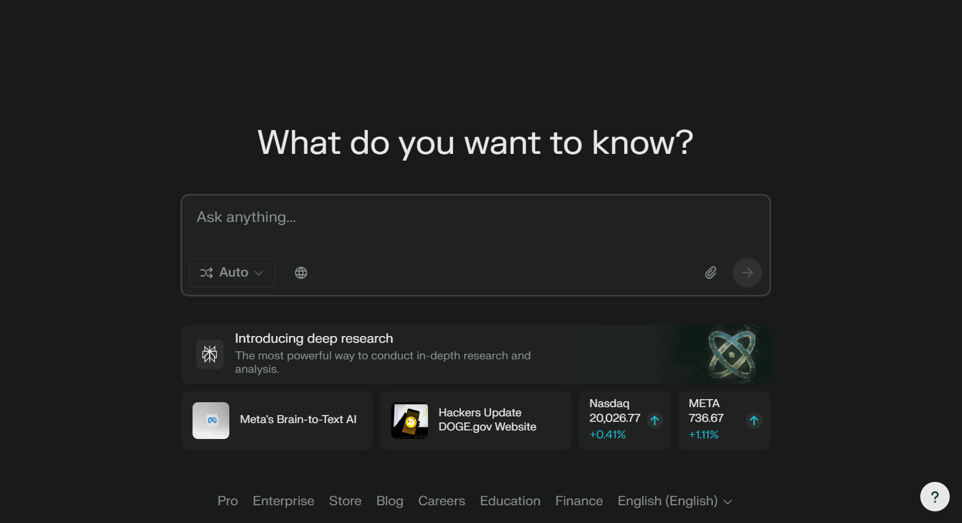962x523 pixels.
Task: Open the Enterprise footer link
Action: pyautogui.click(x=283, y=501)
